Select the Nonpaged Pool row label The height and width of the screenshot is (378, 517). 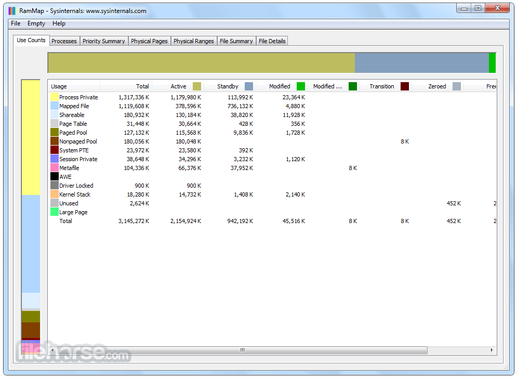(78, 141)
